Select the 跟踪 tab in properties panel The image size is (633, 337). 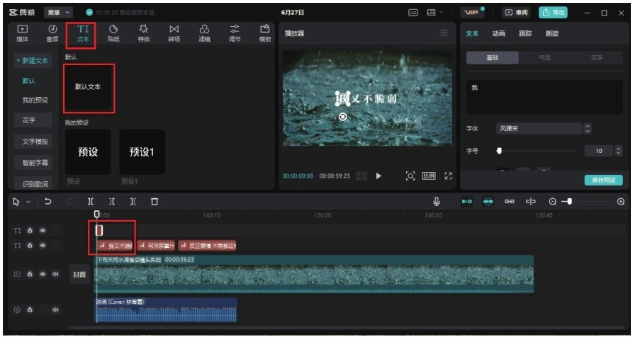click(x=525, y=33)
